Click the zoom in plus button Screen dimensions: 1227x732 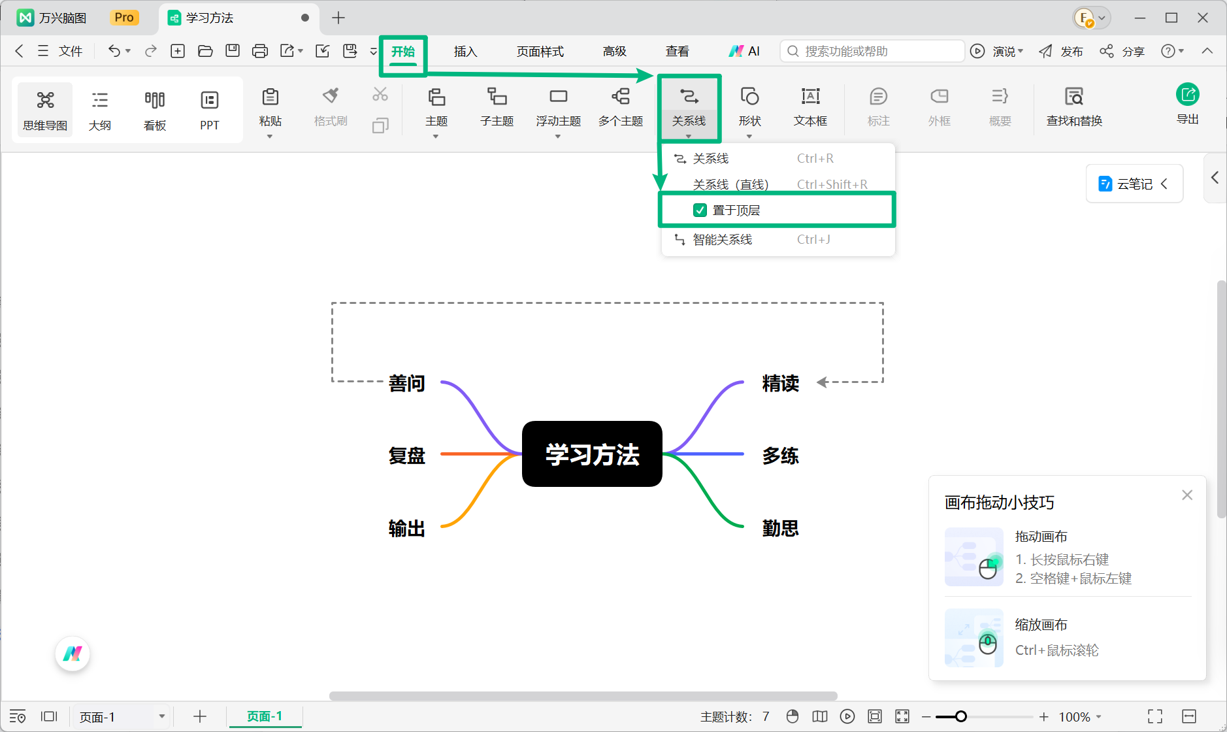(x=1044, y=716)
